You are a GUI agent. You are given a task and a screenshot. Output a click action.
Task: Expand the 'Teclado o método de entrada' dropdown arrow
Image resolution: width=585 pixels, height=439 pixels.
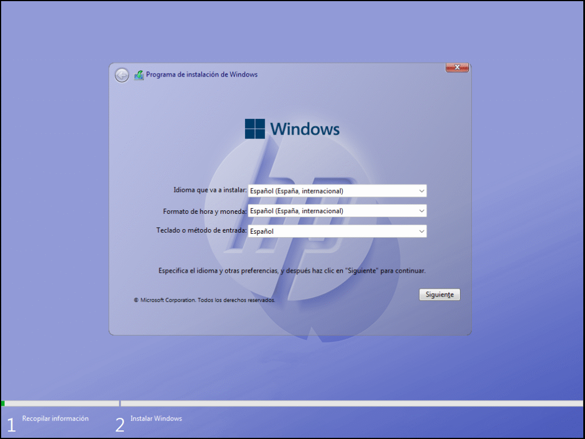pyautogui.click(x=421, y=232)
